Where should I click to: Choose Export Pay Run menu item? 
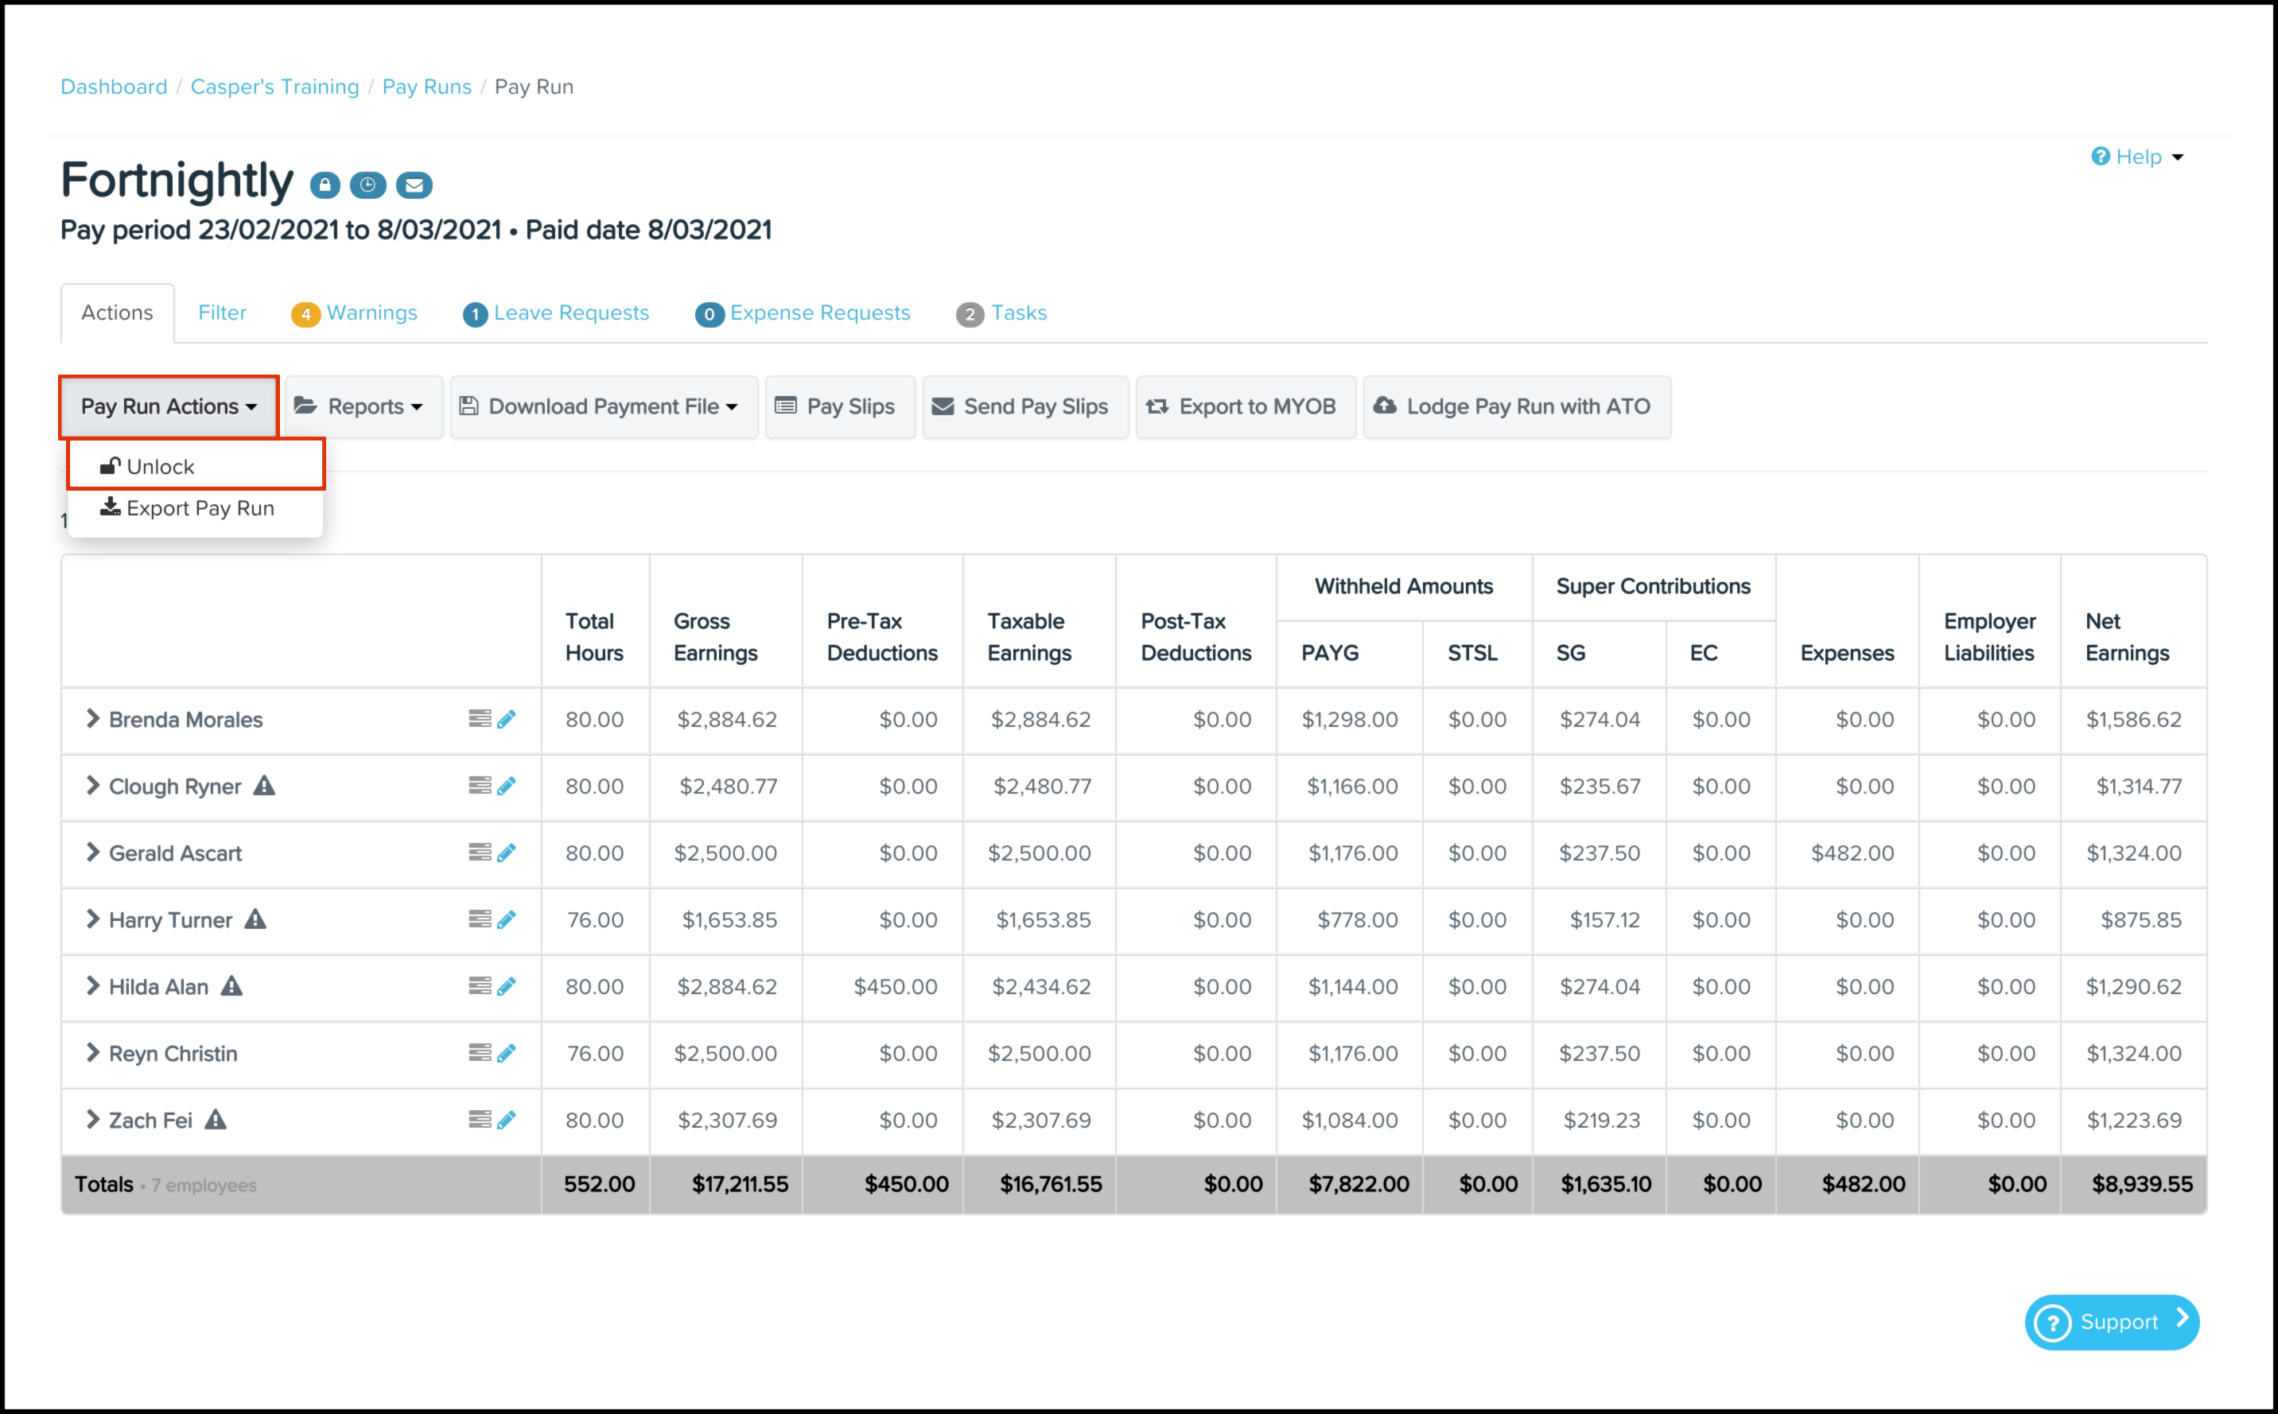coord(199,508)
